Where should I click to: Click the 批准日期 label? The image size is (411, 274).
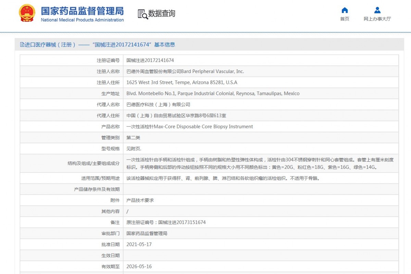click(111, 244)
